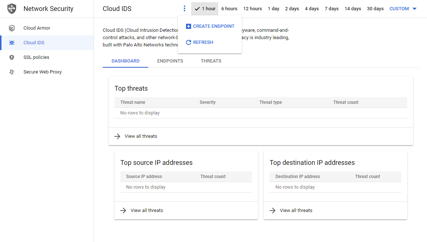Click 'No rows to display' in destination IP table
Viewport: 427px width, 242px height.
click(x=295, y=187)
